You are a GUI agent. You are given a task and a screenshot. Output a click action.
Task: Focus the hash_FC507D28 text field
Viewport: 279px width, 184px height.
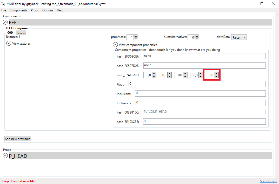[204, 66]
